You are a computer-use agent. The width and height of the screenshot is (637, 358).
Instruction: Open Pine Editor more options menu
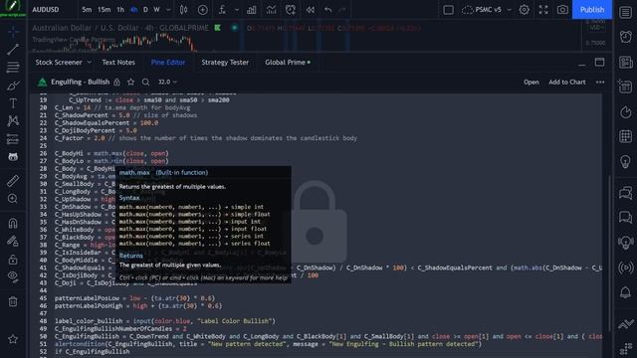(600, 82)
